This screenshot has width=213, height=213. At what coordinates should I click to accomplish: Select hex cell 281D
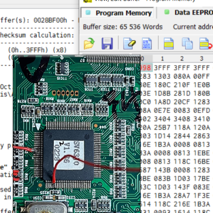click(182, 93)
